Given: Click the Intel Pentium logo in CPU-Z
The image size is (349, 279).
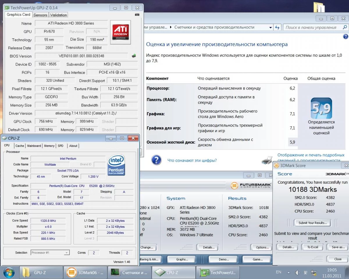Looking at the screenshot, I should point(116,165).
